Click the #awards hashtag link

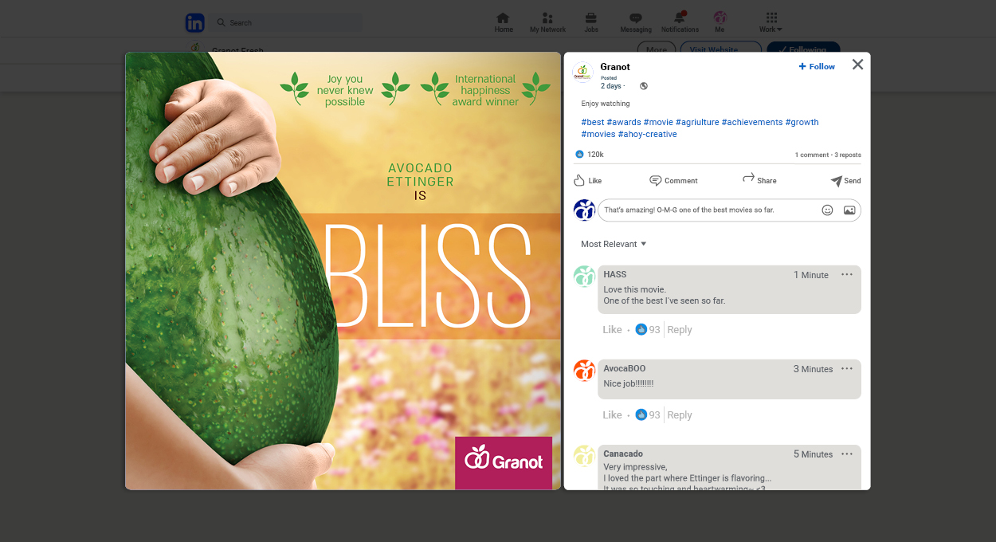click(x=623, y=123)
